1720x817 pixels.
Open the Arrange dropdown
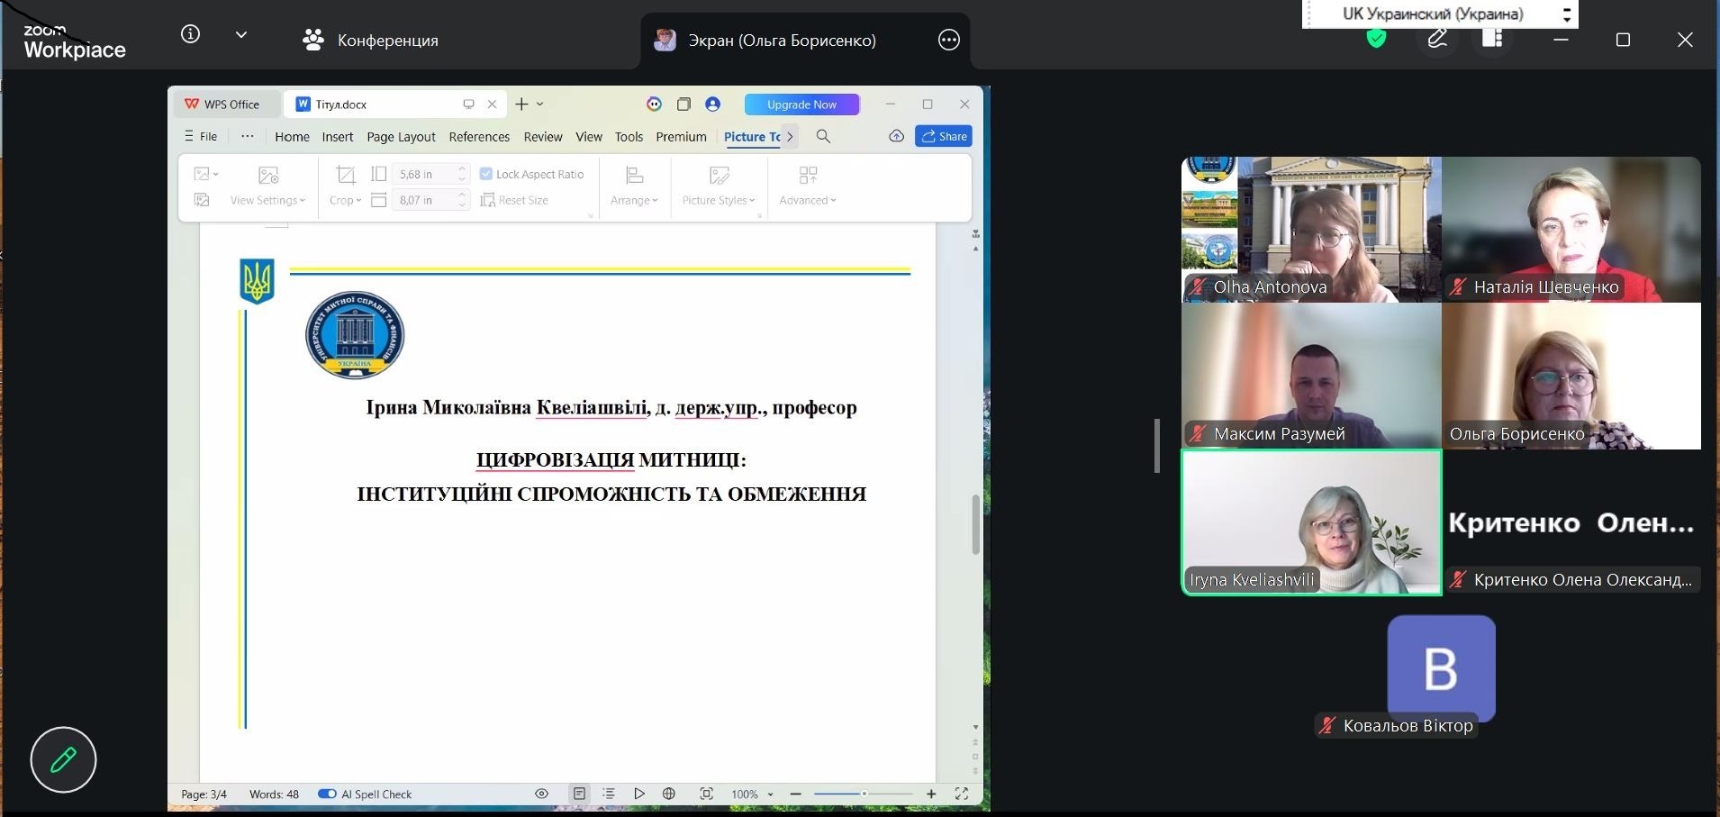click(634, 200)
